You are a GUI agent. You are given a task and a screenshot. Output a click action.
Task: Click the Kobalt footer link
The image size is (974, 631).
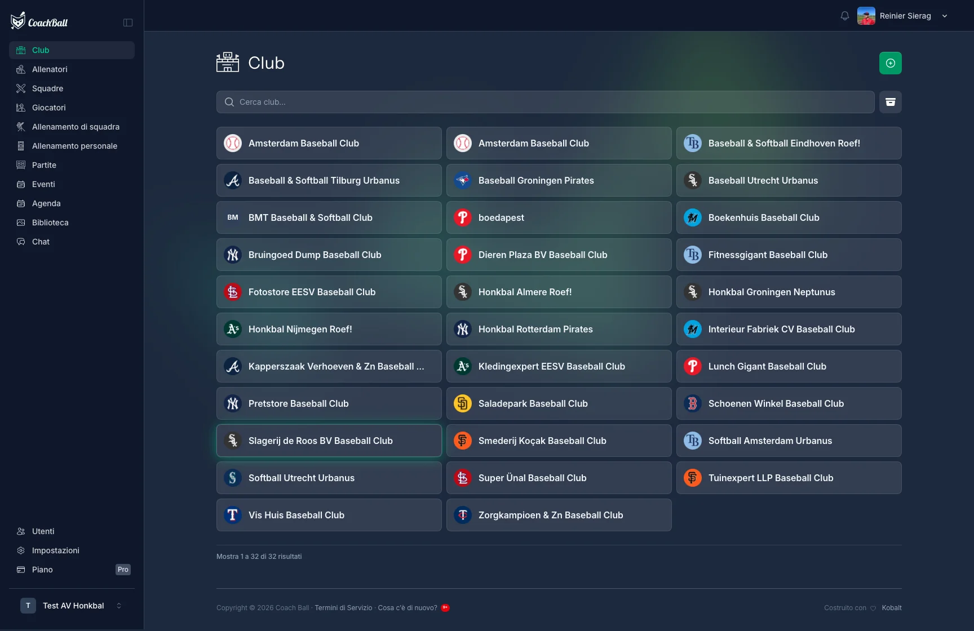pyautogui.click(x=892, y=608)
